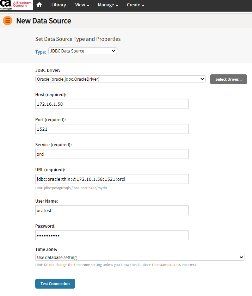Open the Time Zone dropdown
252x296 pixels.
point(140,257)
